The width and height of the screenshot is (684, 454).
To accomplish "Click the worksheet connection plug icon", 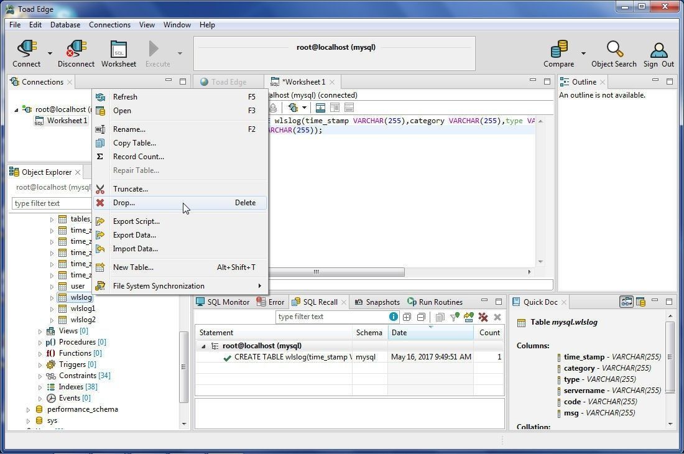I will [x=293, y=108].
